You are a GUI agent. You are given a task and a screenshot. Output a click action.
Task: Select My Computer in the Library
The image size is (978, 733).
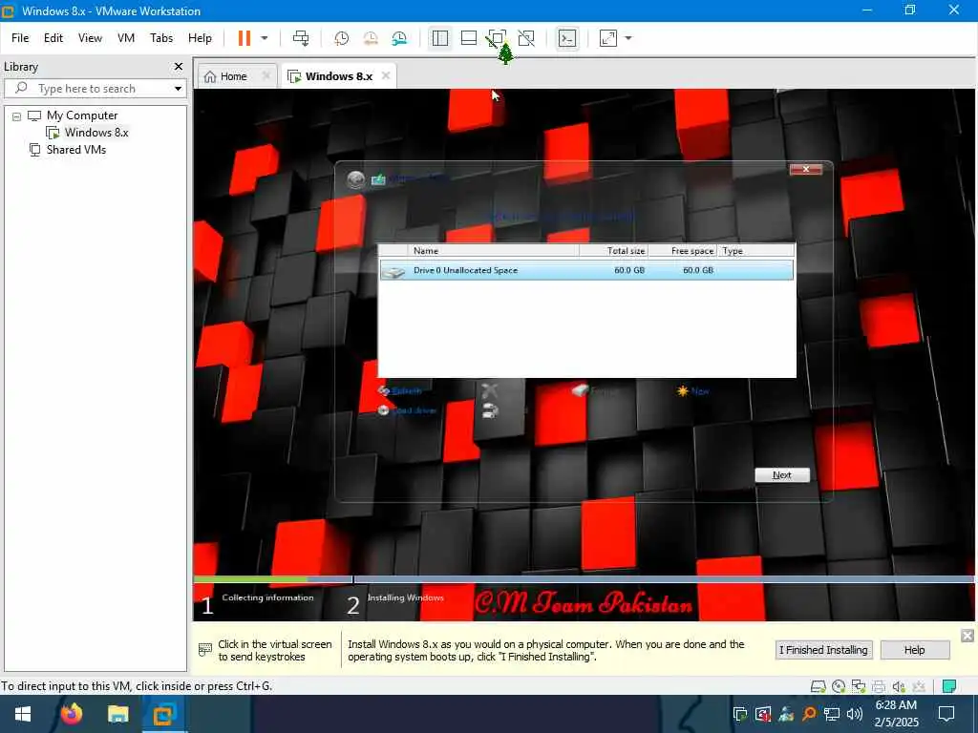coord(82,115)
